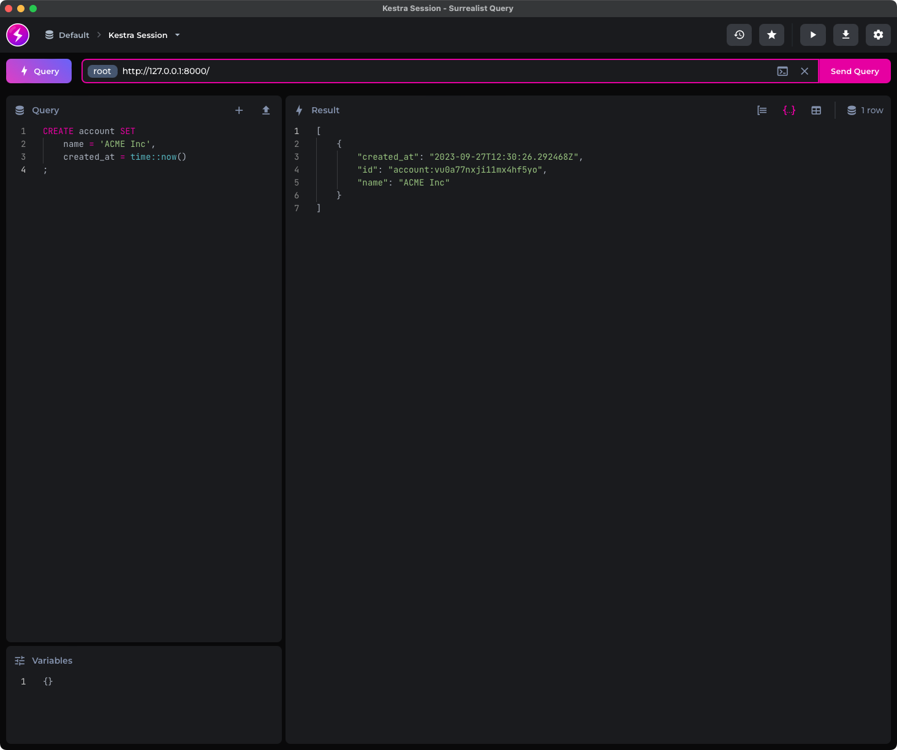
Task: Click the Query view button
Action: click(x=39, y=71)
